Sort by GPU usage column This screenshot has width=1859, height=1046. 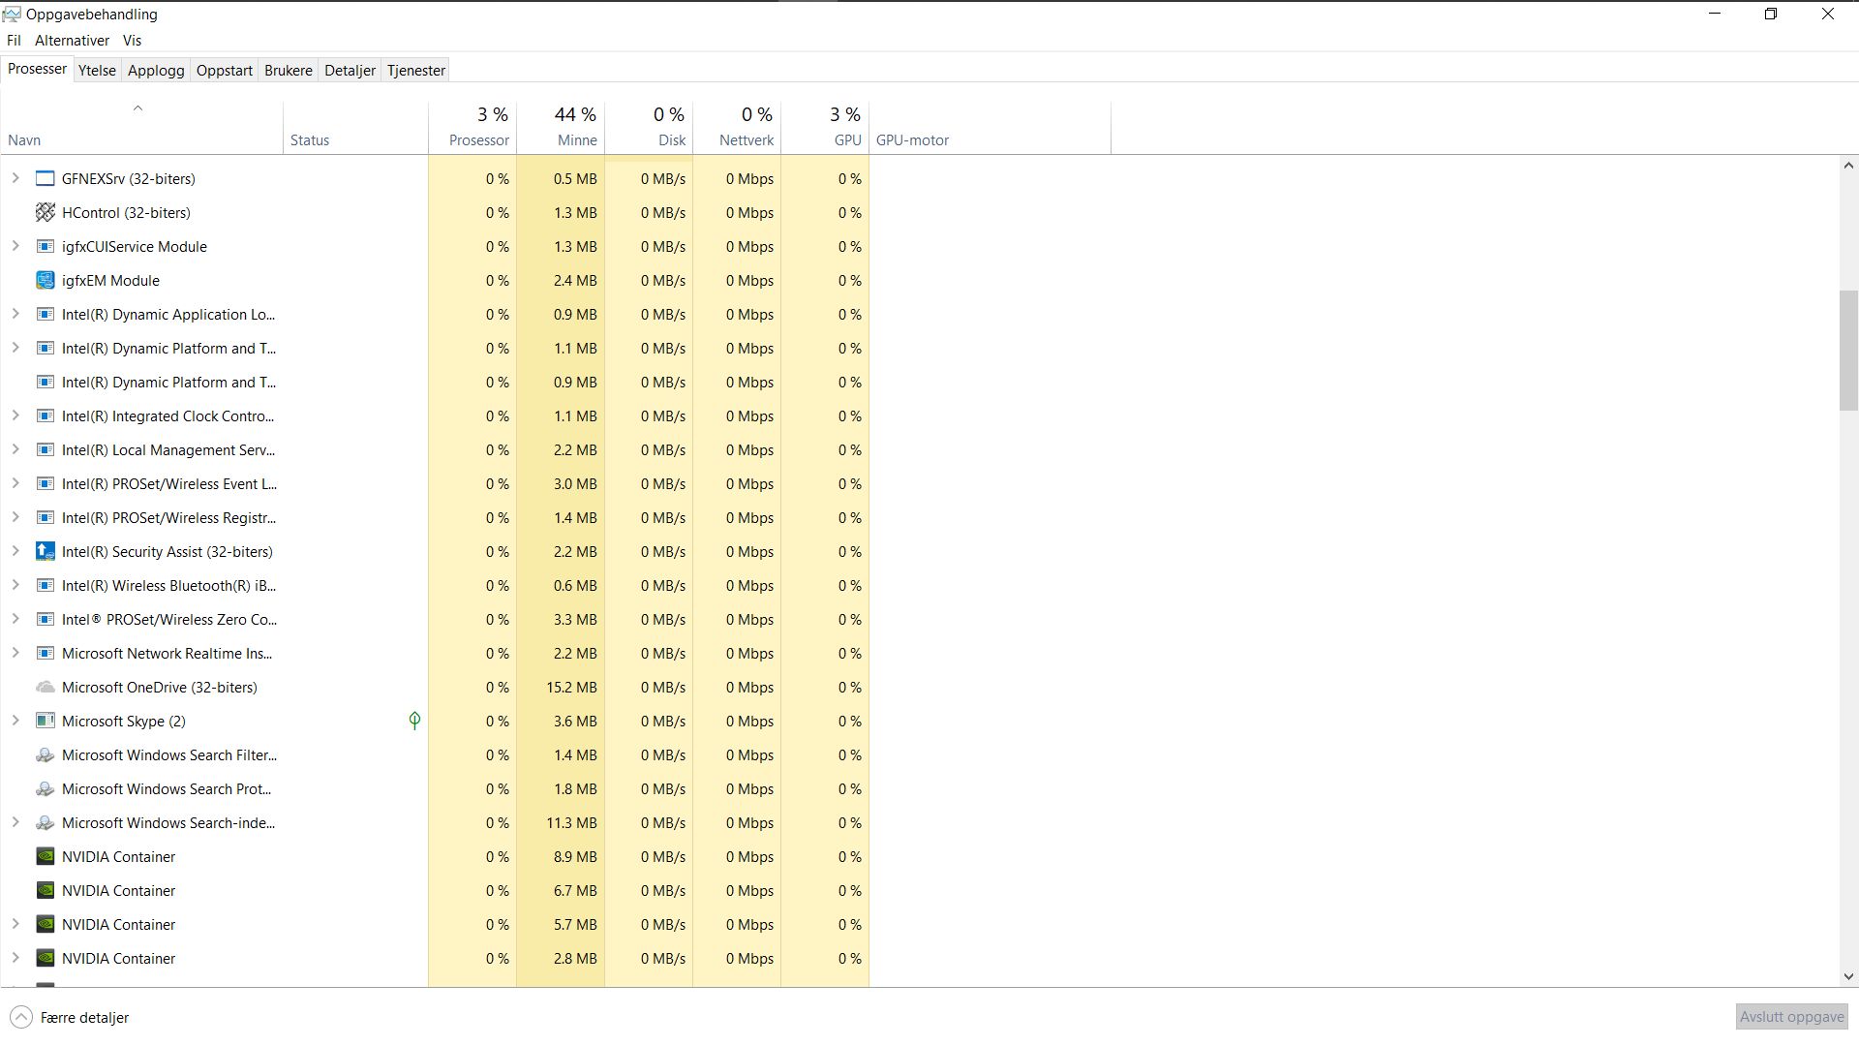coord(825,128)
